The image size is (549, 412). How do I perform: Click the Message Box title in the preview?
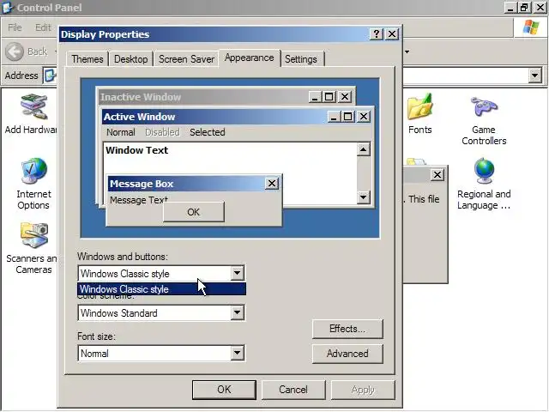click(x=142, y=184)
